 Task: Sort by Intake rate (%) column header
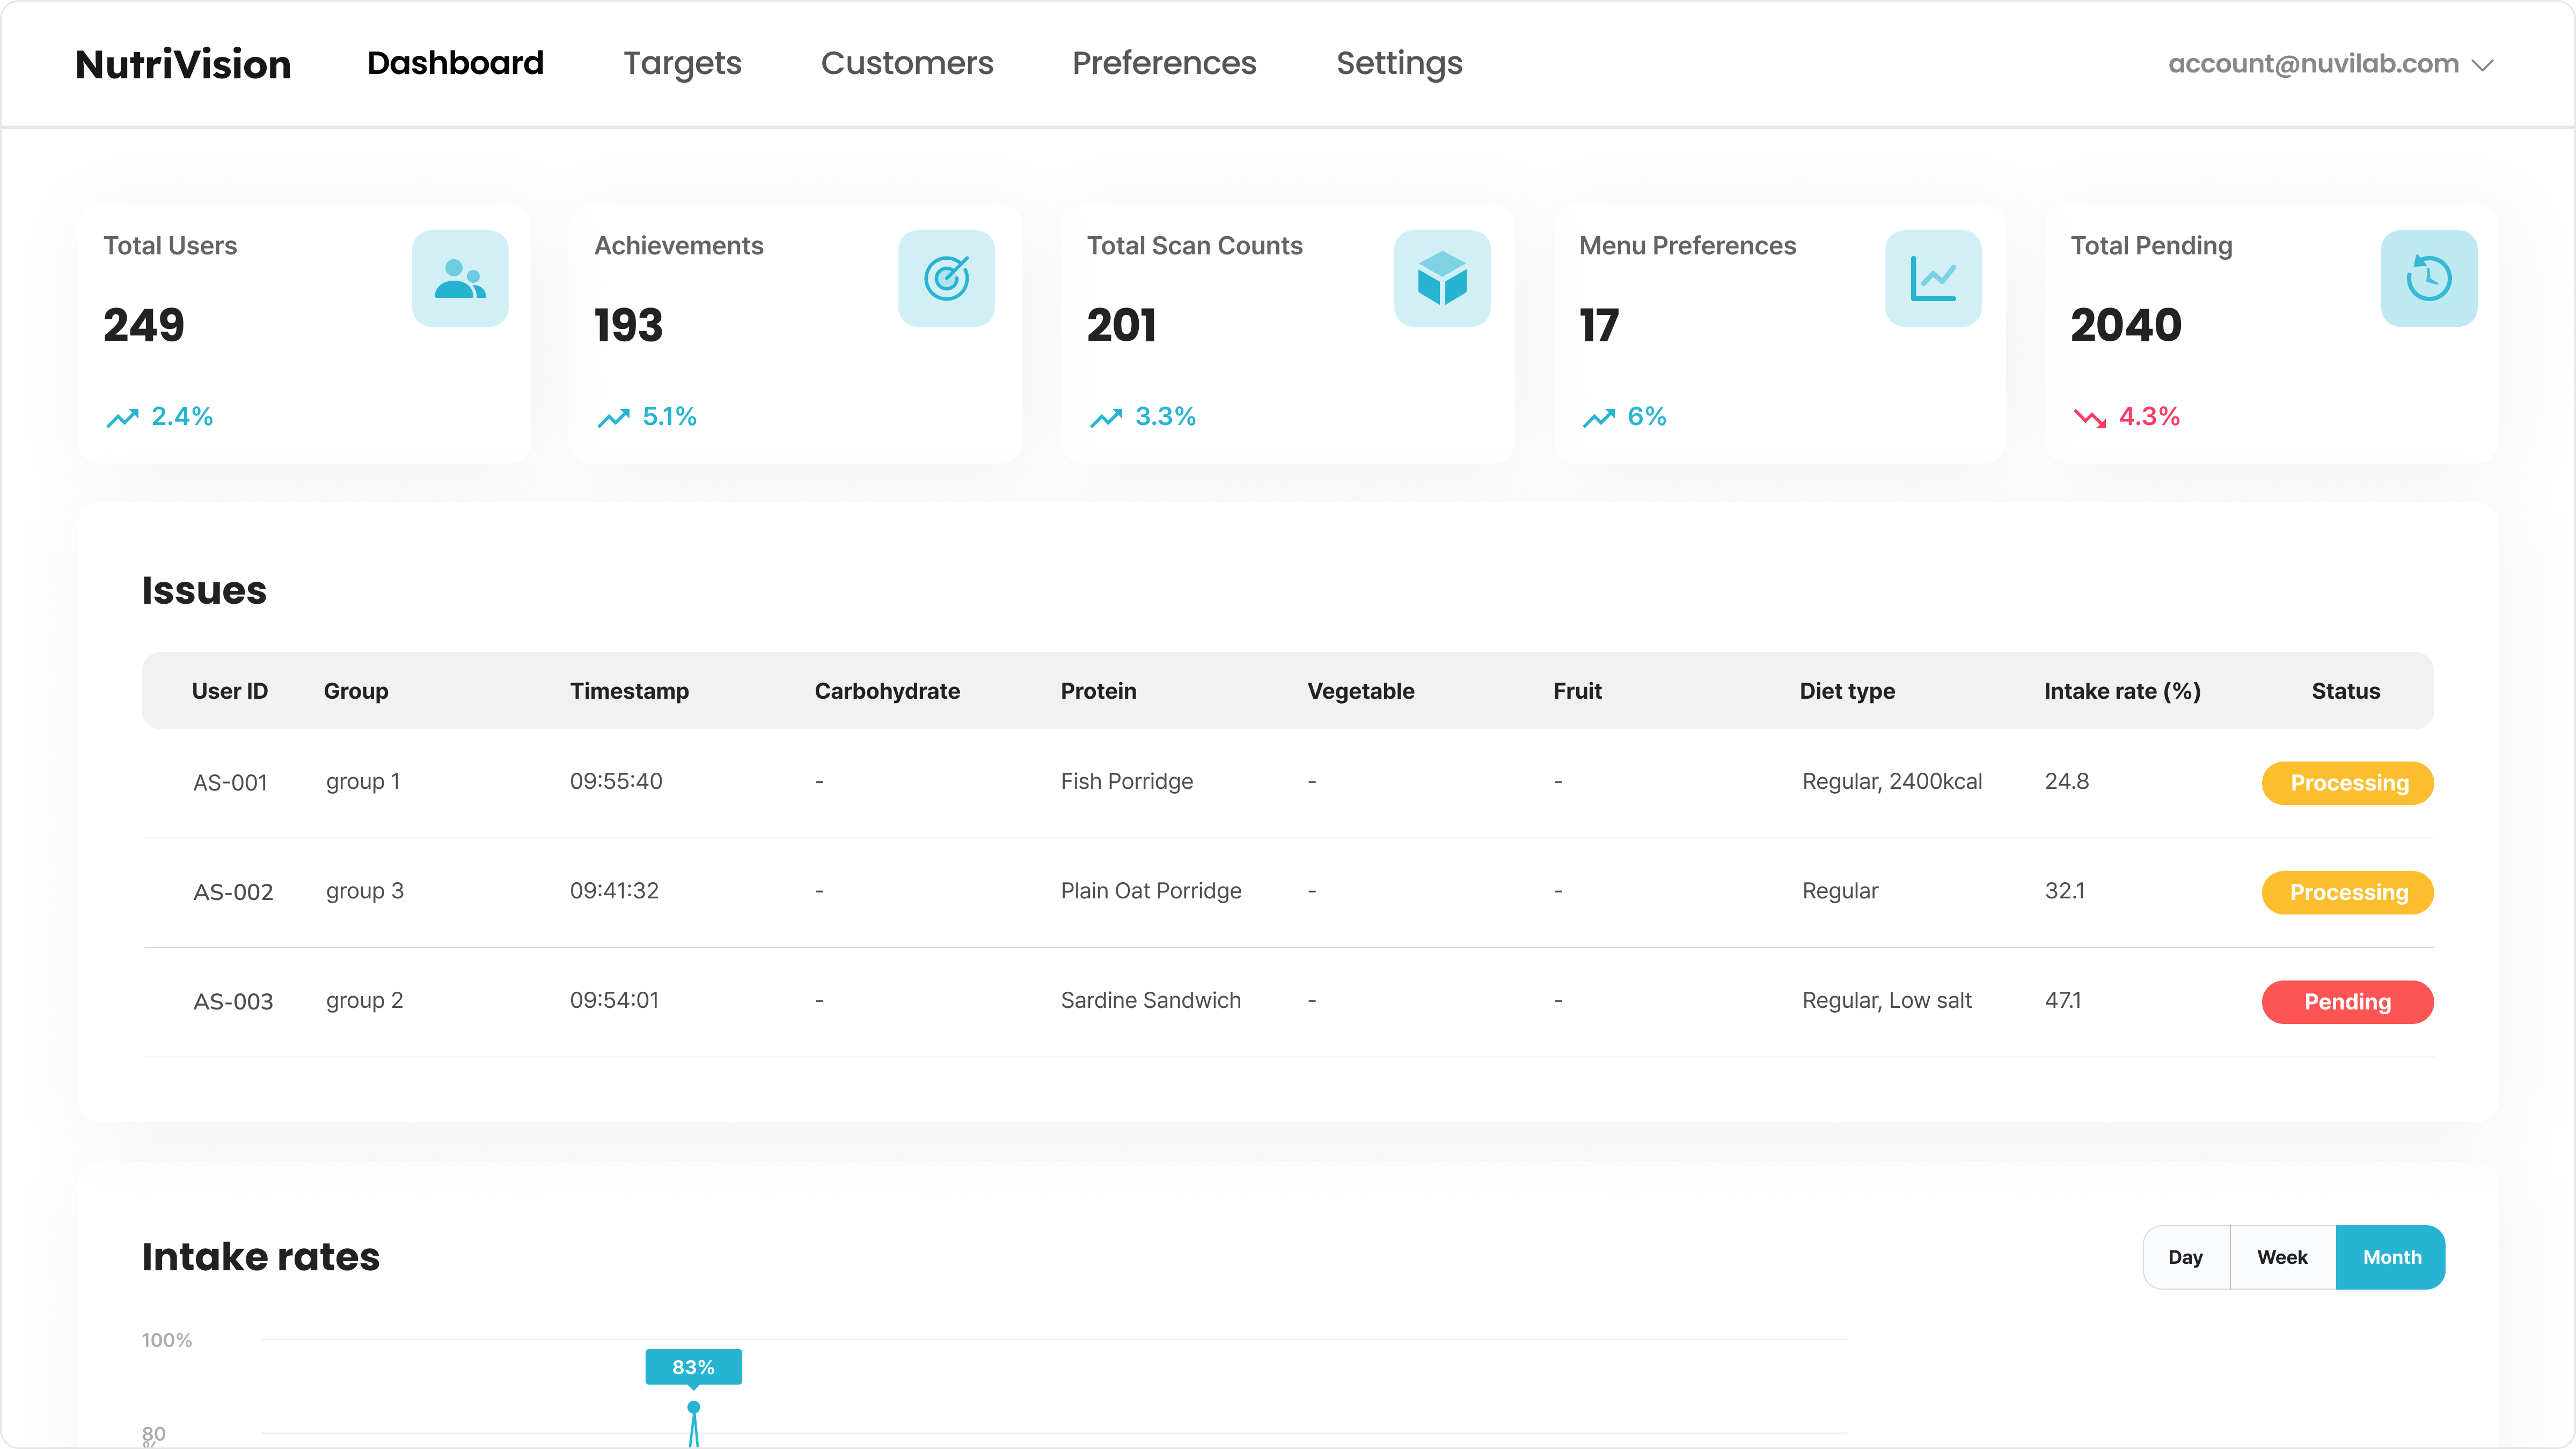2122,691
